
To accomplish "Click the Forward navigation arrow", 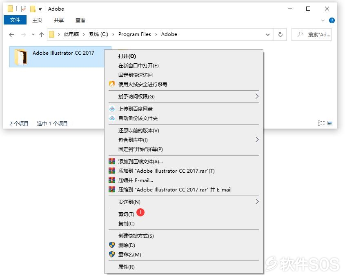I will [x=24, y=35].
